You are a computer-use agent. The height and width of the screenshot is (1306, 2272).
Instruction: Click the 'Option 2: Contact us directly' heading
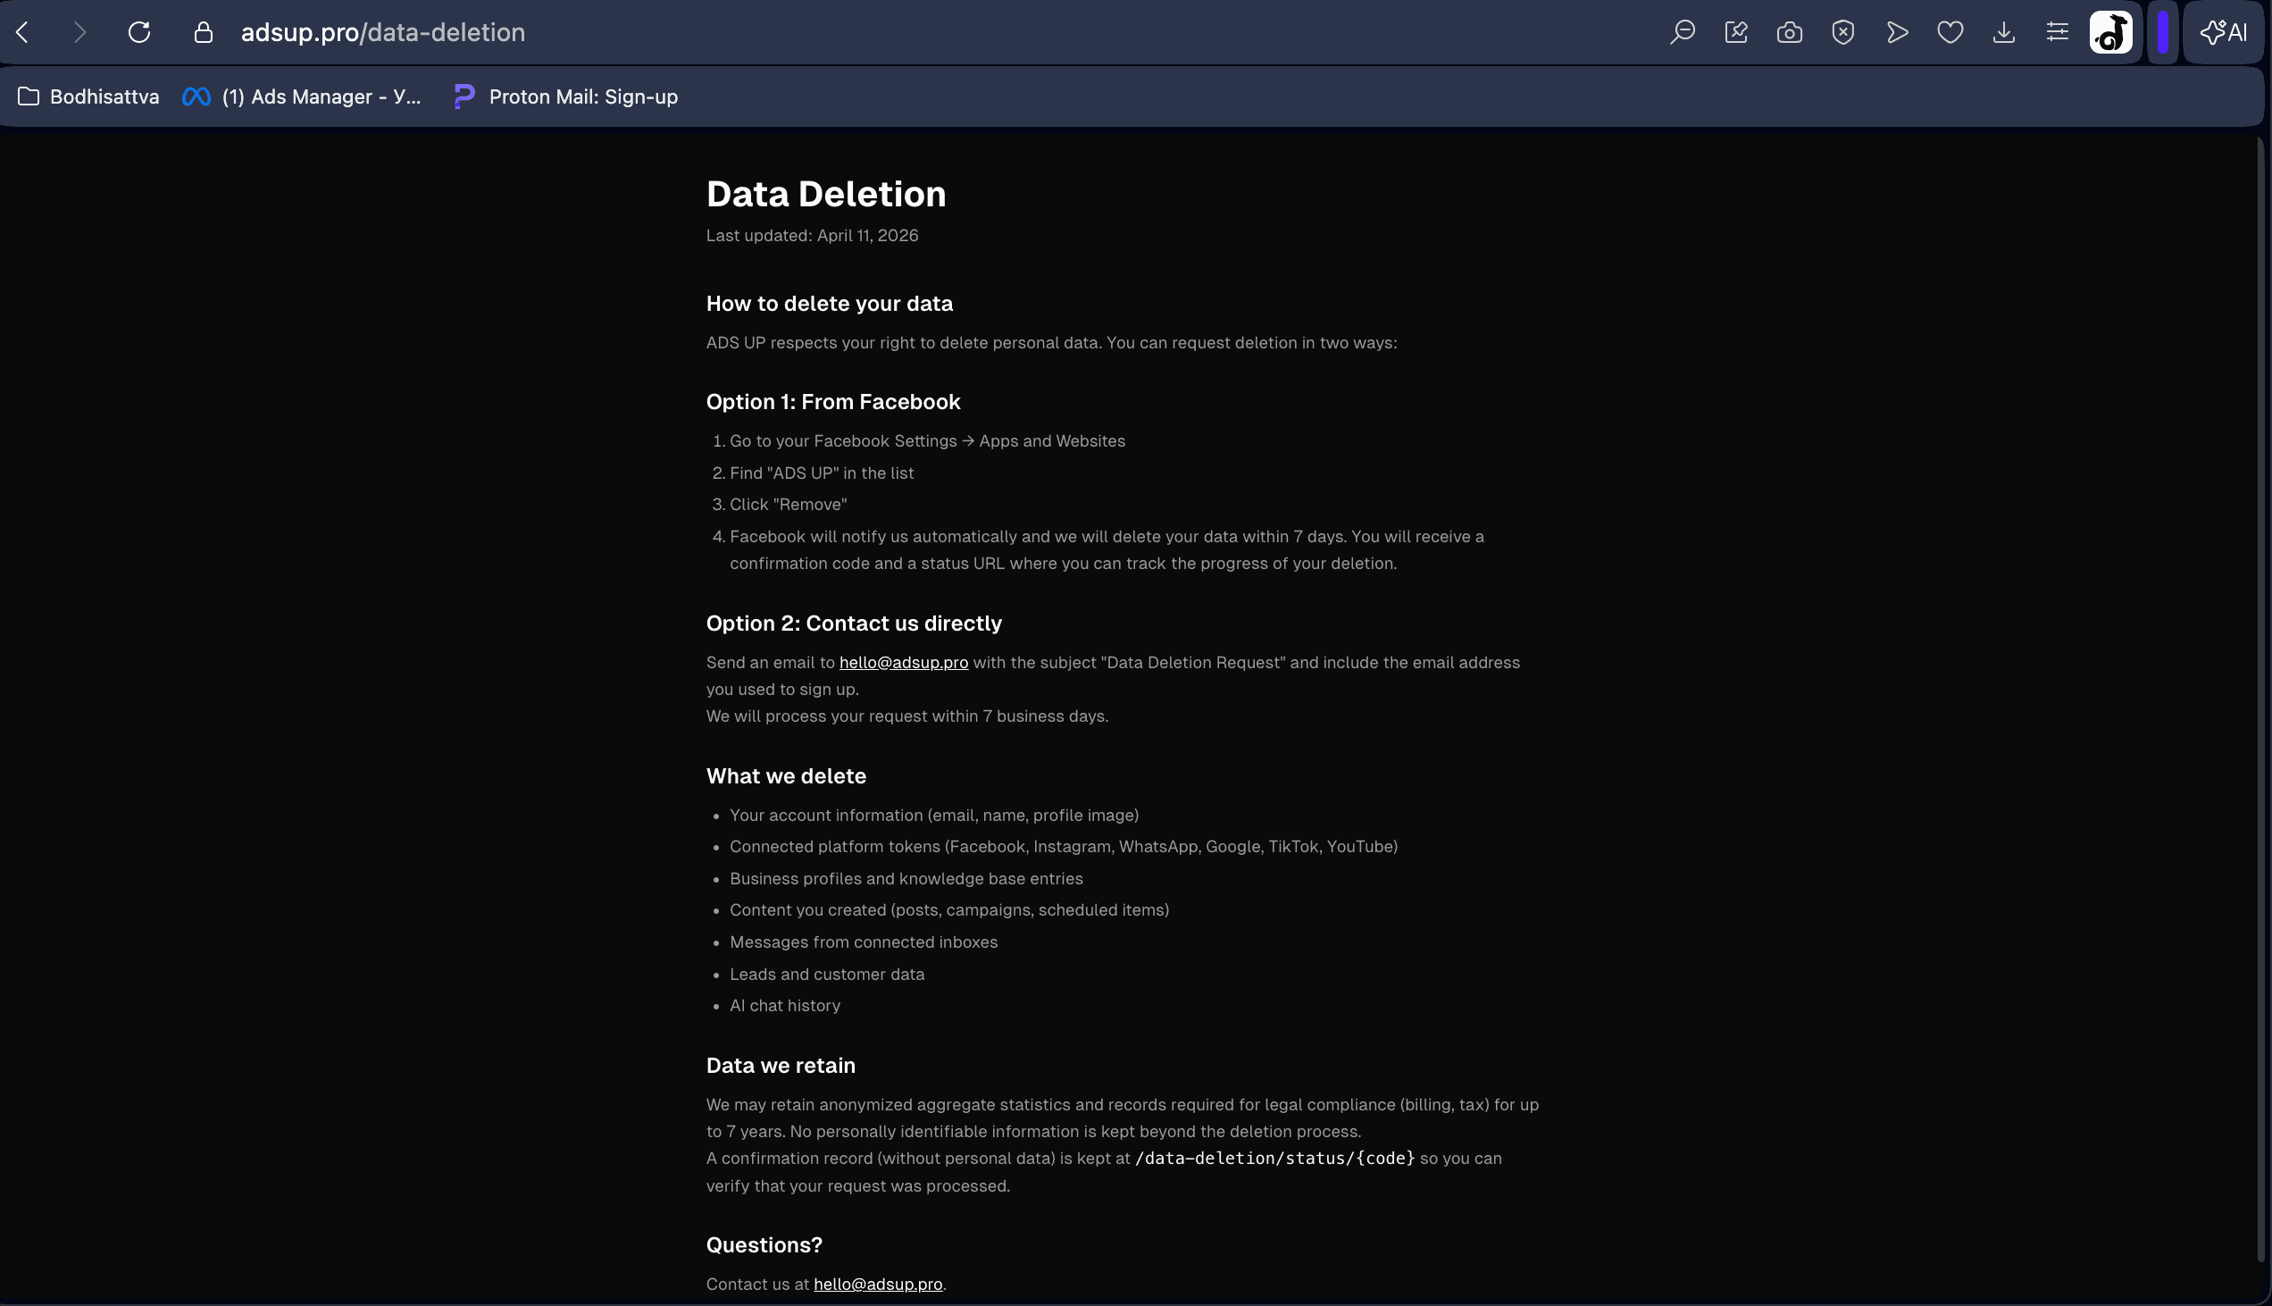854,623
